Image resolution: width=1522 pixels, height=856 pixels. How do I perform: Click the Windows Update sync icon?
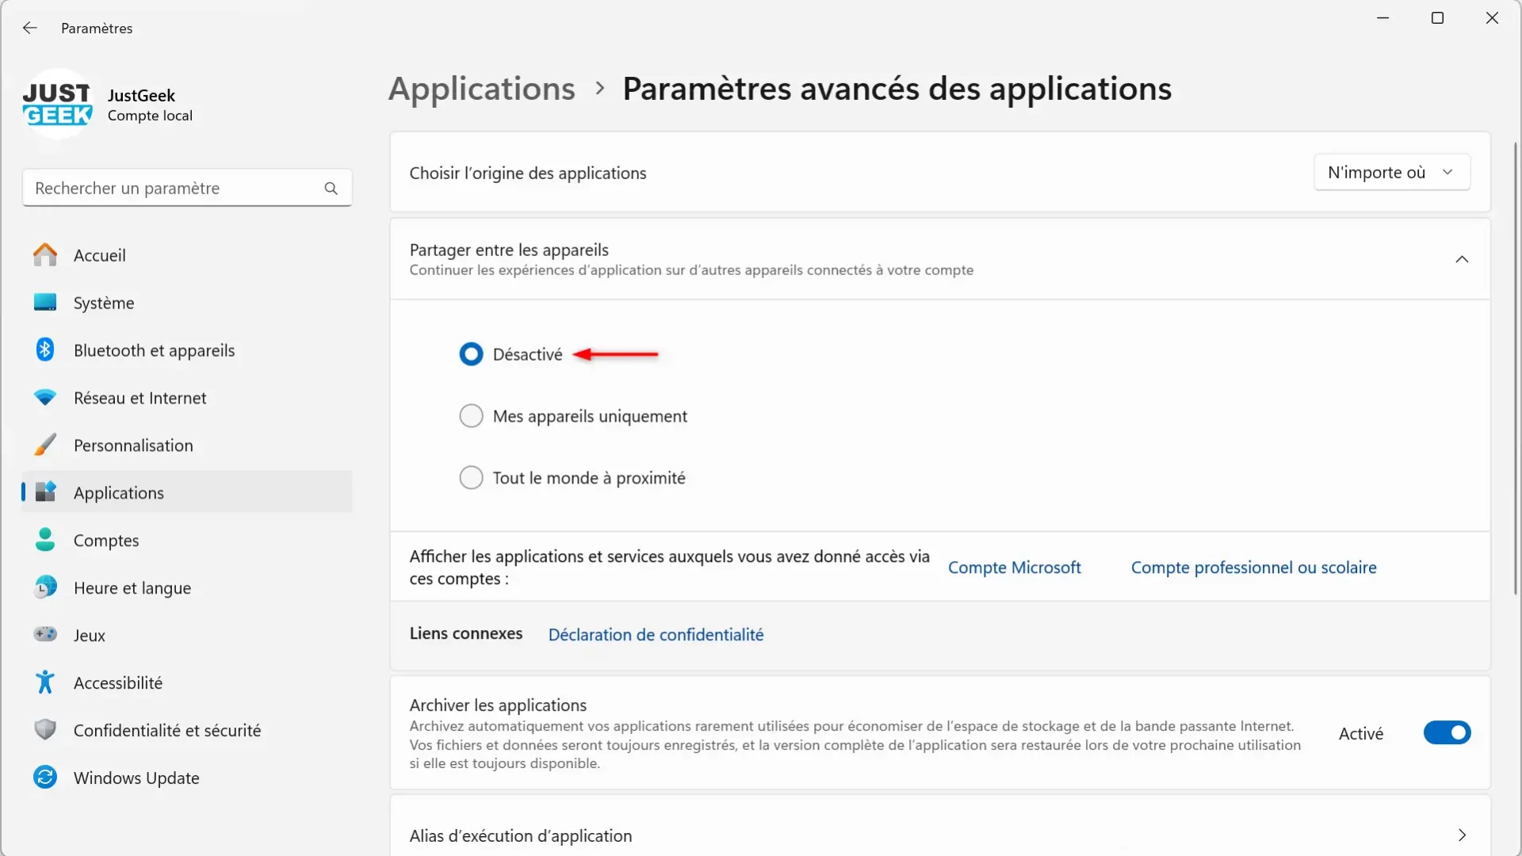pyautogui.click(x=45, y=777)
